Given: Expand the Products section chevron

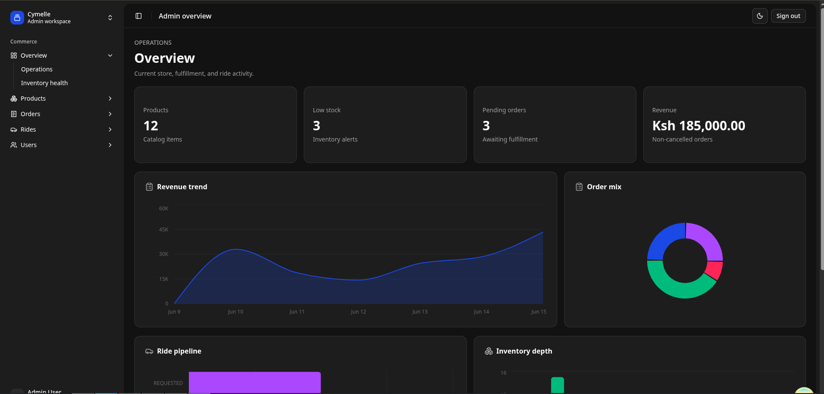Looking at the screenshot, I should point(110,98).
